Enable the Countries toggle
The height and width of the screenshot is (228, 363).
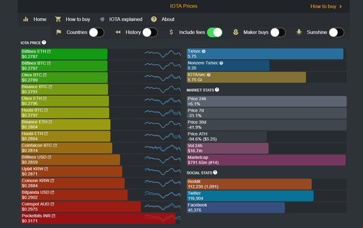tap(97, 33)
